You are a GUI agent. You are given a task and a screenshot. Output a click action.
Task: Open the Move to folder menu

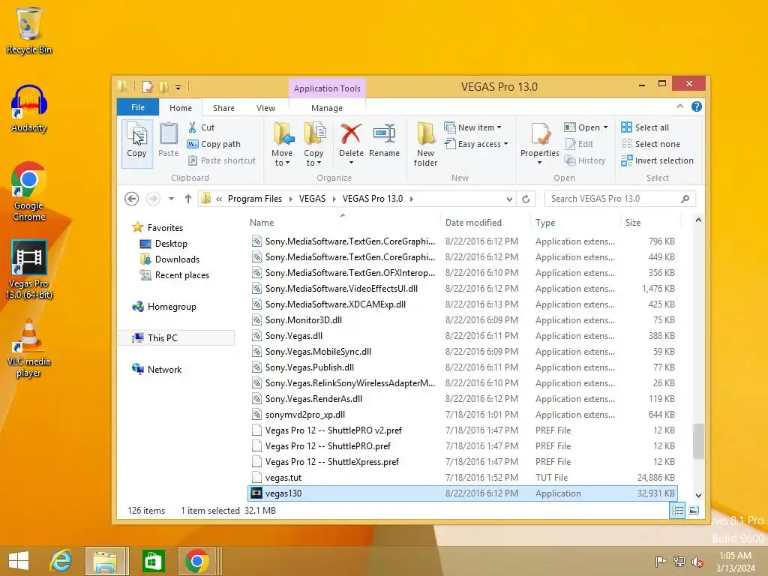282,144
